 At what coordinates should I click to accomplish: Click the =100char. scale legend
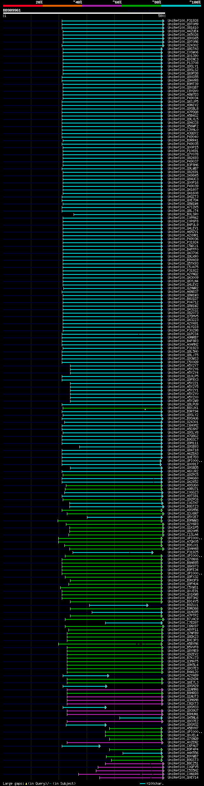[x=152, y=783]
